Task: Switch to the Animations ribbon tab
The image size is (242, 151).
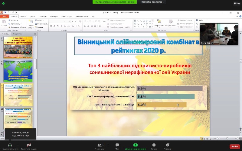Action: (x=54, y=16)
